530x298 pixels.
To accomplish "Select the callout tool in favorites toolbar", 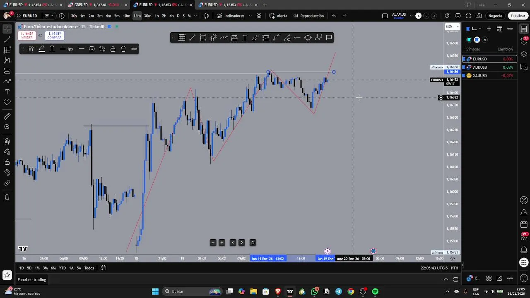I will (x=329, y=38).
